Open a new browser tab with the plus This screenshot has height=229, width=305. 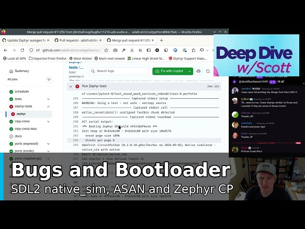coord(161,40)
